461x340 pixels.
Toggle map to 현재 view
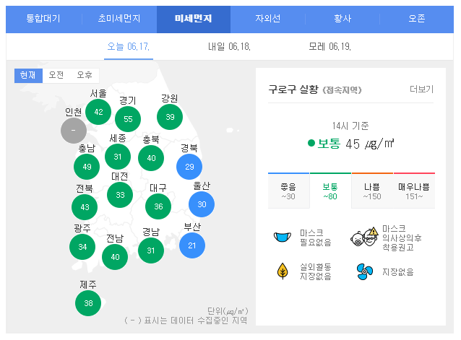(x=28, y=75)
